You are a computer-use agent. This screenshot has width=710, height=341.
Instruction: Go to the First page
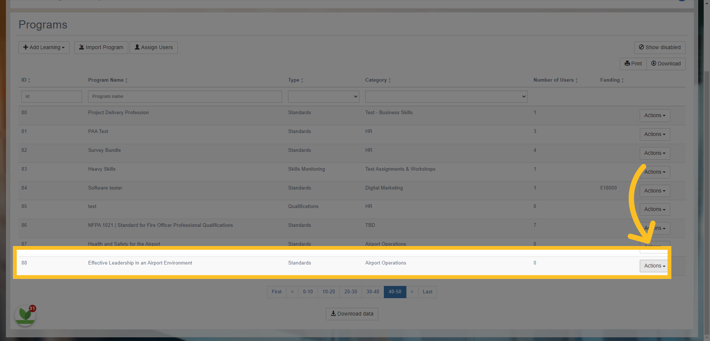277,292
